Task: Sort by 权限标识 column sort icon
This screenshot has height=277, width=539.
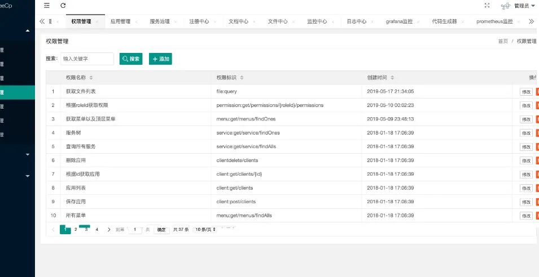Action: pyautogui.click(x=242, y=78)
